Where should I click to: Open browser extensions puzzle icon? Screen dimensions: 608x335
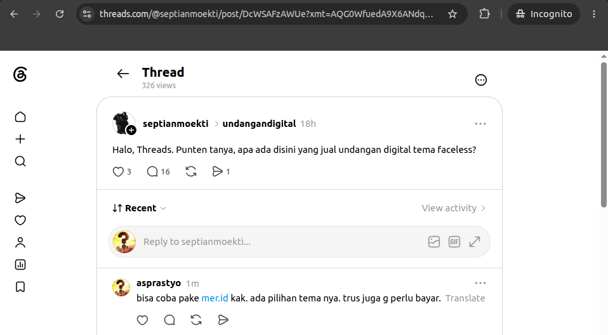(x=484, y=14)
